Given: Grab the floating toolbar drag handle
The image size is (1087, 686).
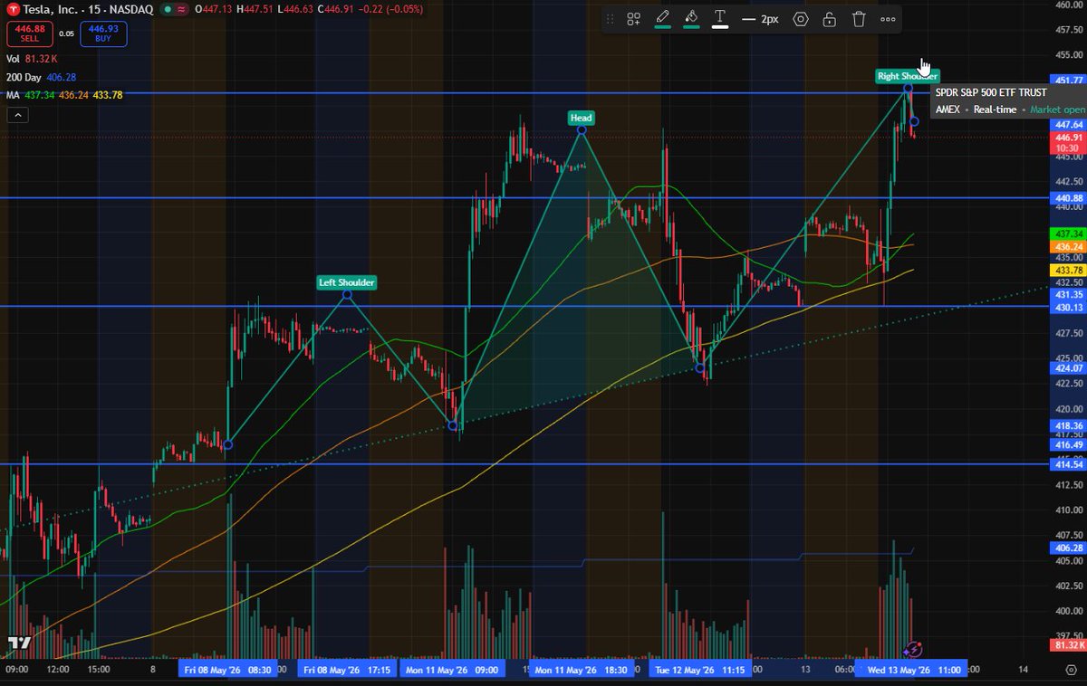Looking at the screenshot, I should pyautogui.click(x=610, y=19).
